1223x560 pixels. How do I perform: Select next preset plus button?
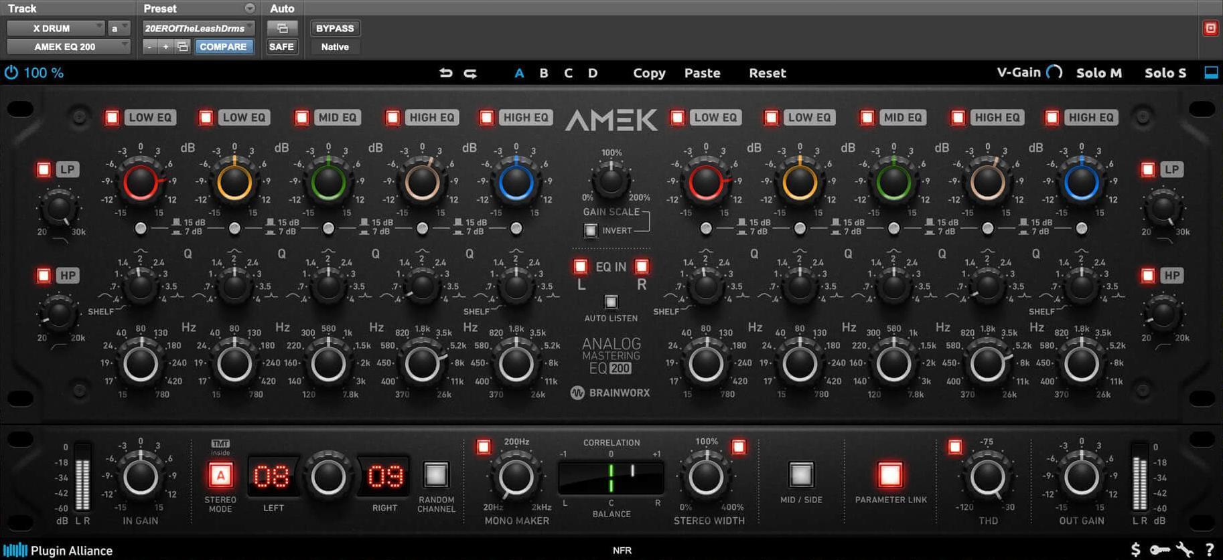(165, 47)
